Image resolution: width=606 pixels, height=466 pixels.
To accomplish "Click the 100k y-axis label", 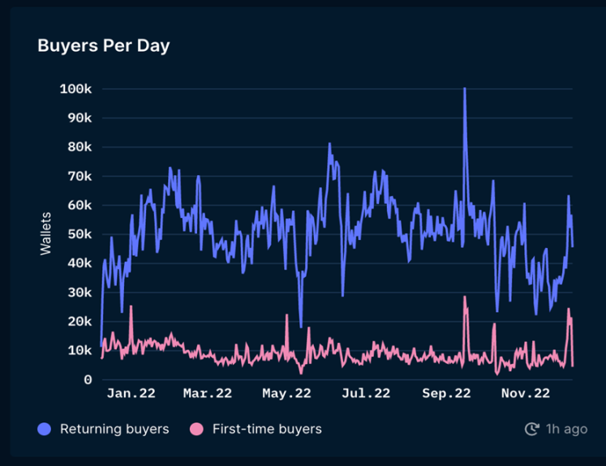I will 75,88.
